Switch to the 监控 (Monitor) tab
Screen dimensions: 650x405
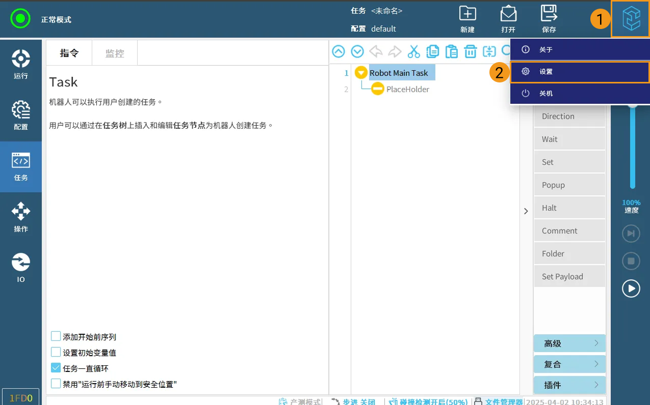(x=114, y=52)
